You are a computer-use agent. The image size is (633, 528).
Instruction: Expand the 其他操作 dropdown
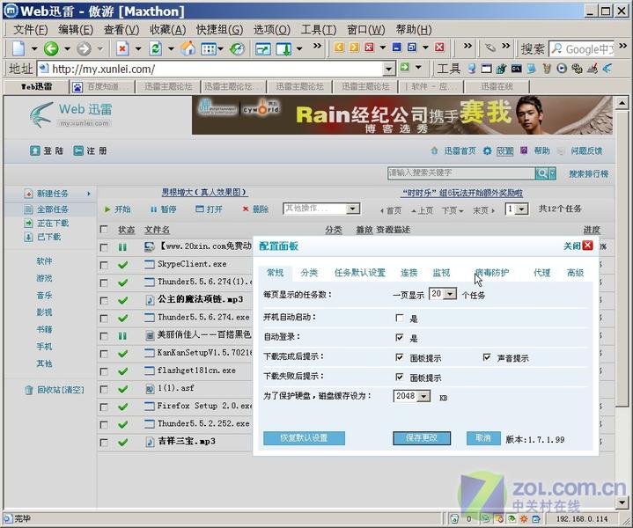353,209
